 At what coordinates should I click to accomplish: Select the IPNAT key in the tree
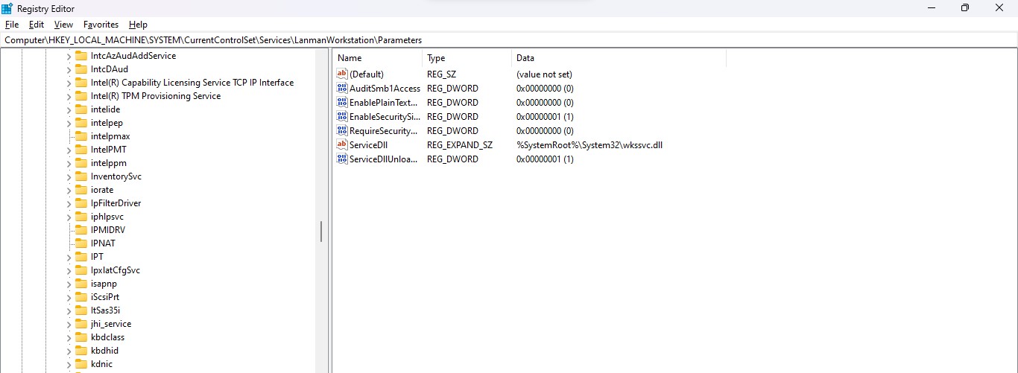(x=103, y=243)
